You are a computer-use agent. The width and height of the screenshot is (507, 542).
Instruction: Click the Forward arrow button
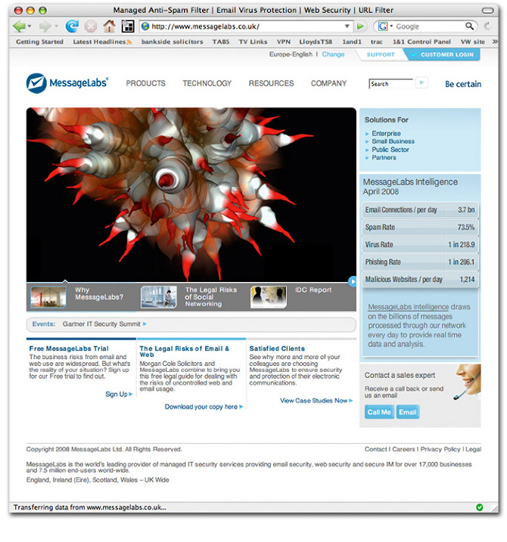(x=45, y=26)
